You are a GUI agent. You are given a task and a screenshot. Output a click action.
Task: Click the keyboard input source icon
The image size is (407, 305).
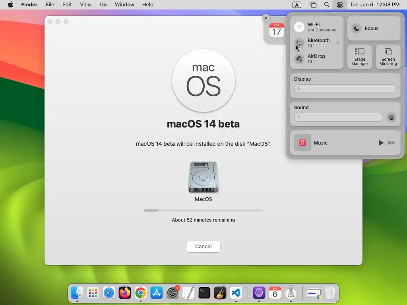297,5
